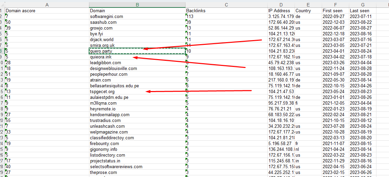
Task: Select the listodirectory.com cell
Action: click(137, 155)
